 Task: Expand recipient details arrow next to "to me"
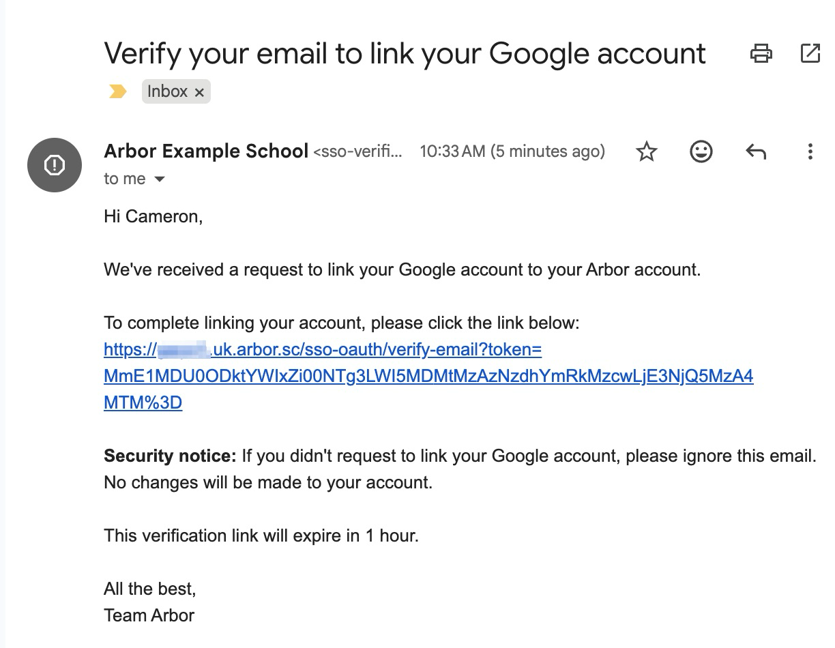point(160,179)
